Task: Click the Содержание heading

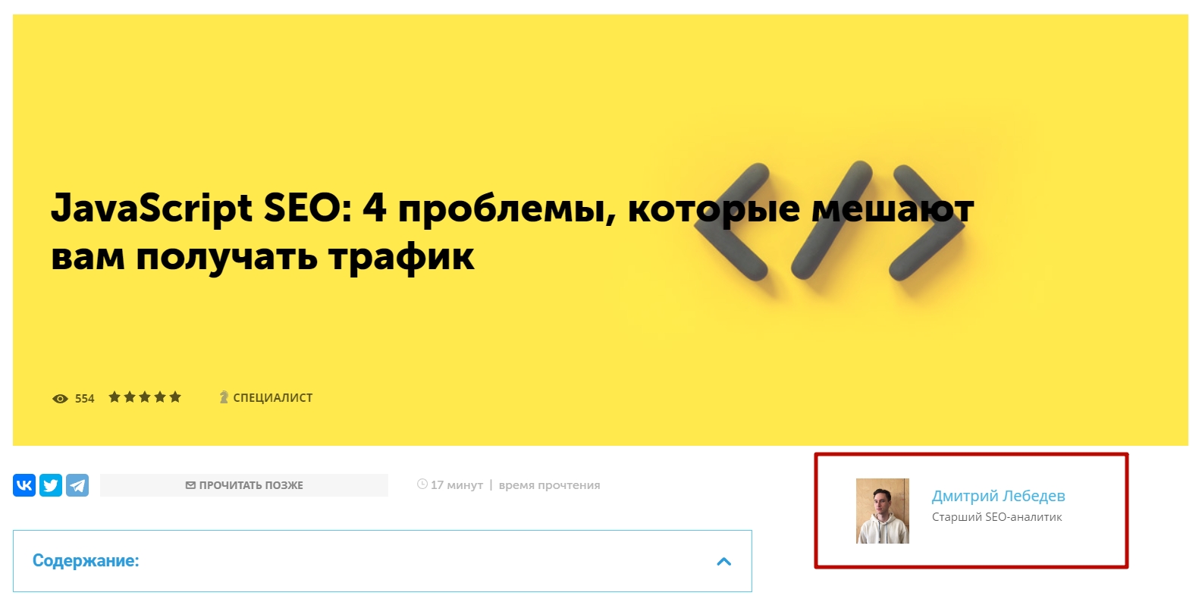Action: click(86, 561)
